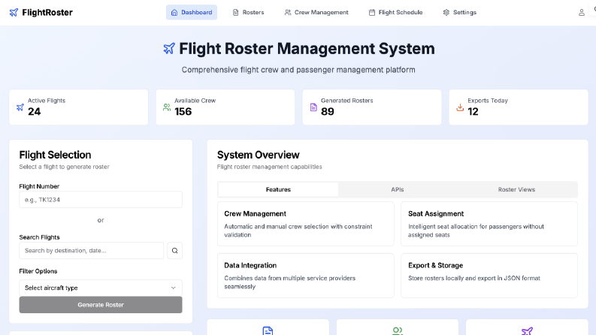
Task: Click the FlightRoster airplane logo icon
Action: tap(14, 13)
